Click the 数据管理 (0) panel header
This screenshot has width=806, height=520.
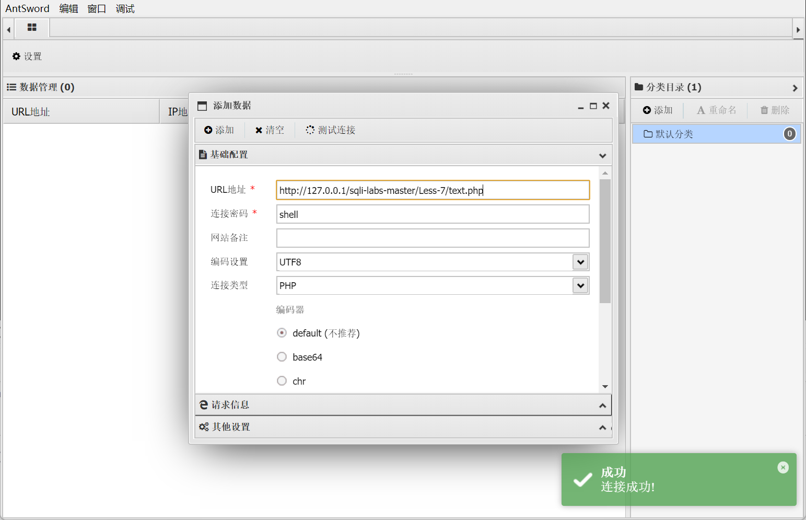point(314,87)
